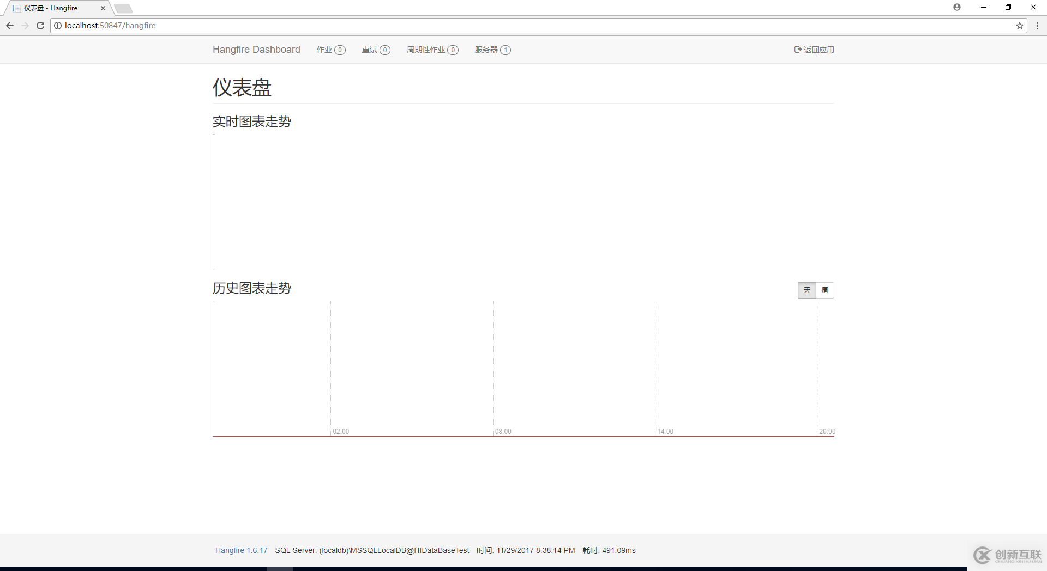Open the 作业 jobs menu item
1047x571 pixels.
coord(330,50)
